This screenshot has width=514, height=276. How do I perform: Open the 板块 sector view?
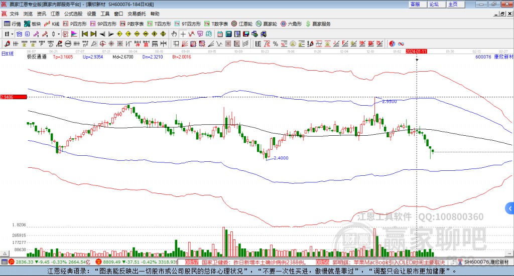point(32,24)
